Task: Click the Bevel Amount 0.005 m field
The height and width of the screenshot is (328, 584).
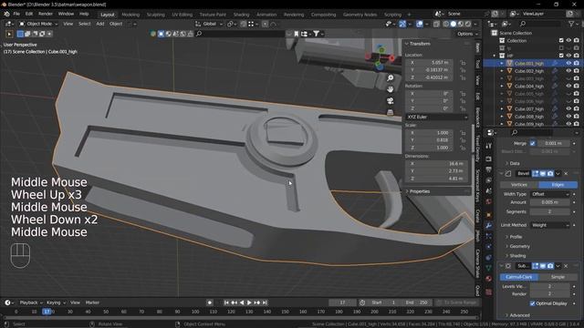Action: click(550, 202)
